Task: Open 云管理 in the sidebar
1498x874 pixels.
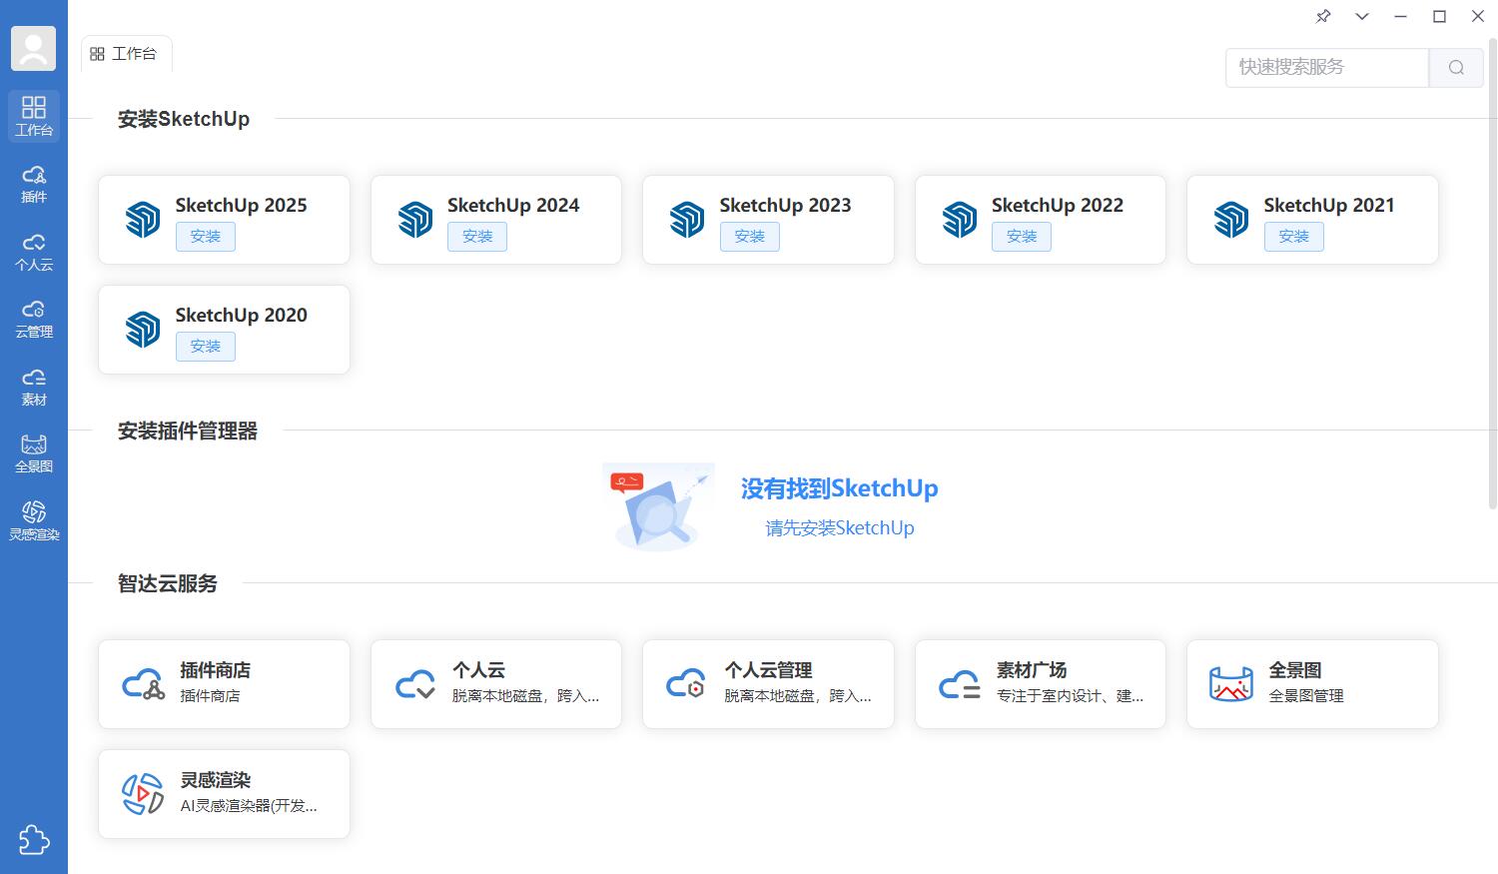Action: coord(34,319)
